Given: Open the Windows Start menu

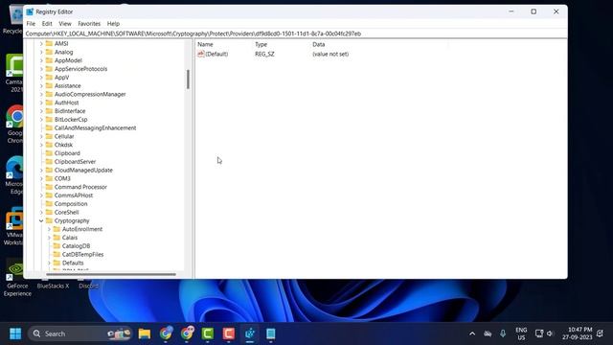Looking at the screenshot, I should tap(15, 333).
